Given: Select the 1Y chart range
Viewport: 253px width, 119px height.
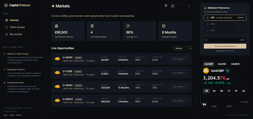Looking at the screenshot, I should [x=229, y=91].
